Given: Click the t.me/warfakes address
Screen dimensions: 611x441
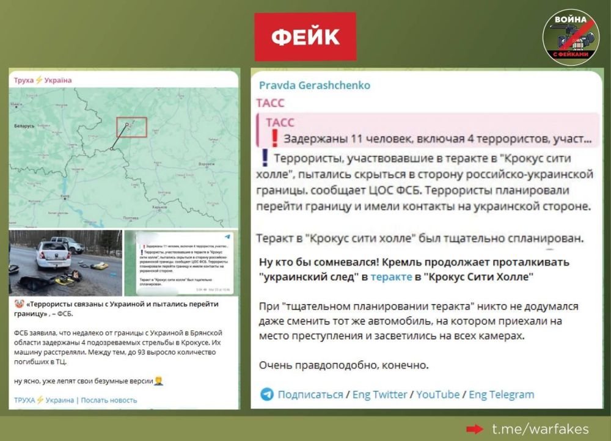Looking at the screenshot, I should (x=540, y=429).
